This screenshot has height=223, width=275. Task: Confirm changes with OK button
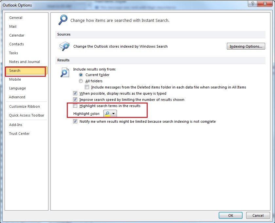(x=230, y=215)
